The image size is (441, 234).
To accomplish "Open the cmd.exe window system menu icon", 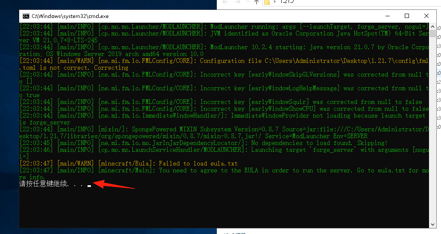I will 26,16.
